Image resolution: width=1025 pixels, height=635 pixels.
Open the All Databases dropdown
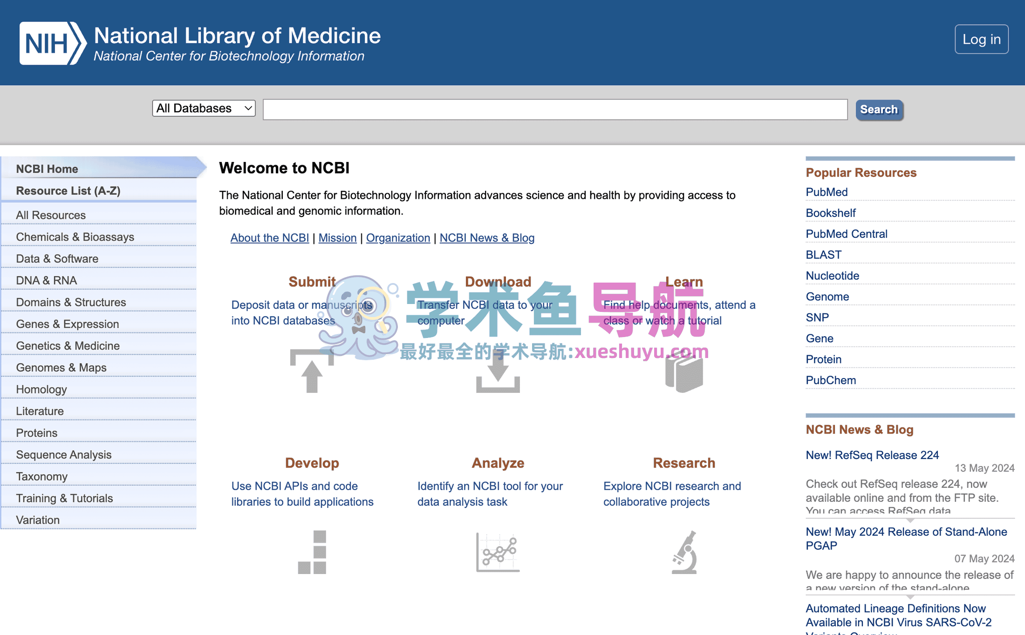tap(204, 108)
